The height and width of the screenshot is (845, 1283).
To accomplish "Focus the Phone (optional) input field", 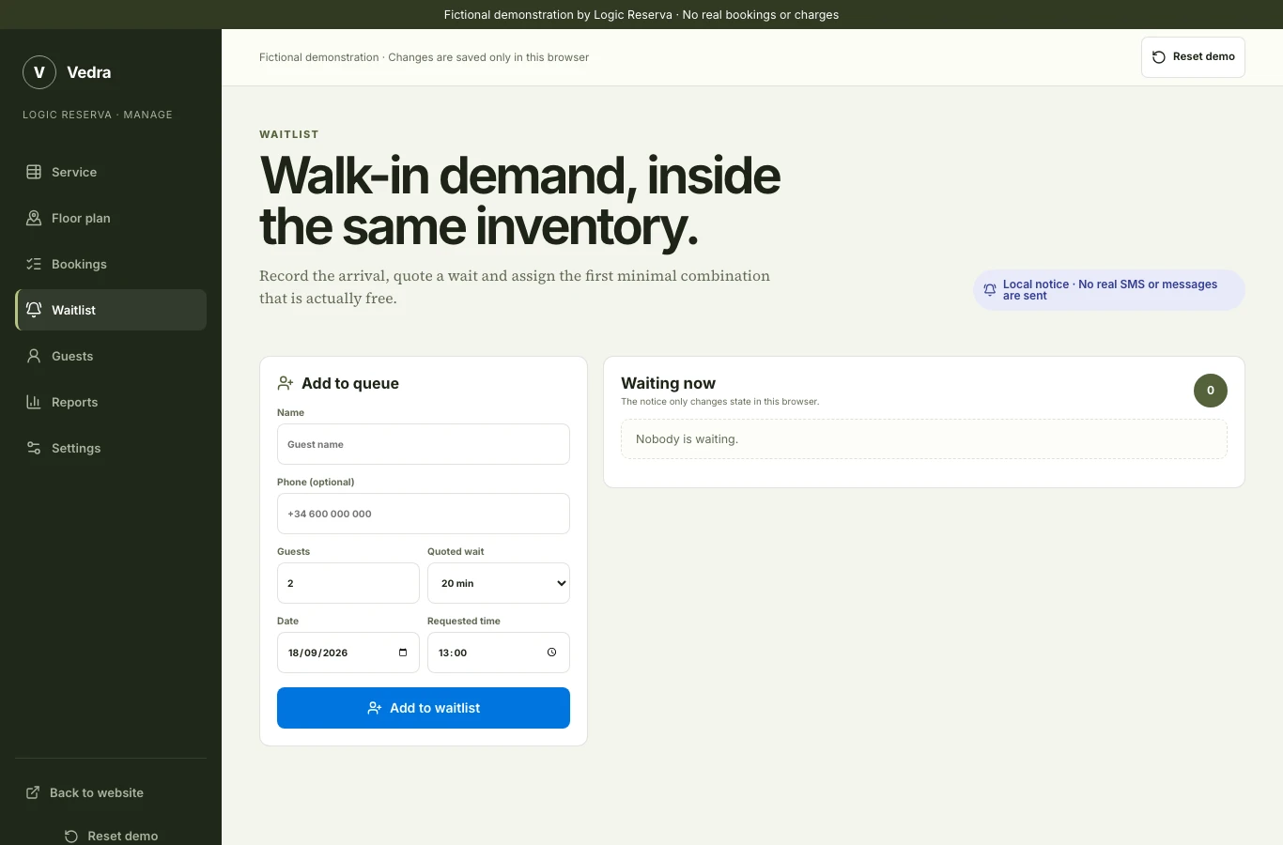I will 424,514.
